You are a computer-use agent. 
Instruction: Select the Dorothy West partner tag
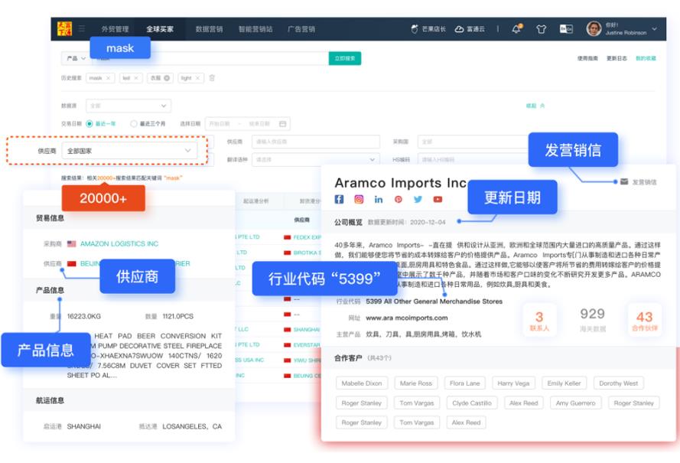tap(618, 383)
